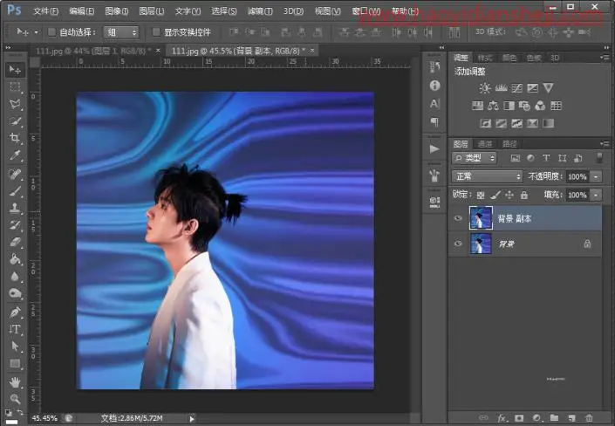Viewport: 615px width, 426px height.
Task: Select the Move tool in the toolbox
Action: coord(15,70)
